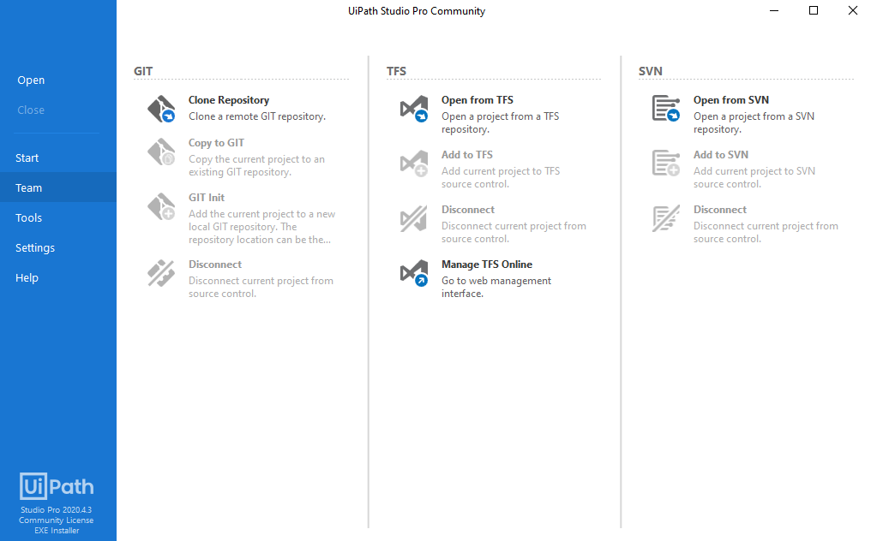Select GIT Init title
The width and height of the screenshot is (871, 541).
click(206, 198)
